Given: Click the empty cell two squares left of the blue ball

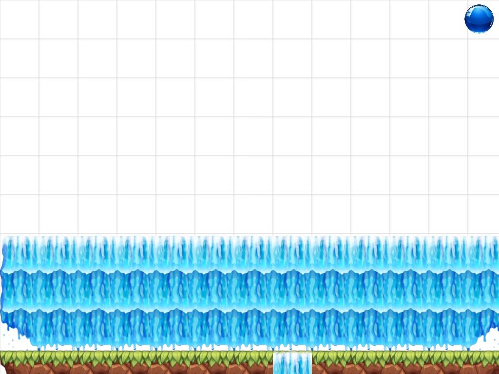Looking at the screenshot, I should (x=409, y=19).
